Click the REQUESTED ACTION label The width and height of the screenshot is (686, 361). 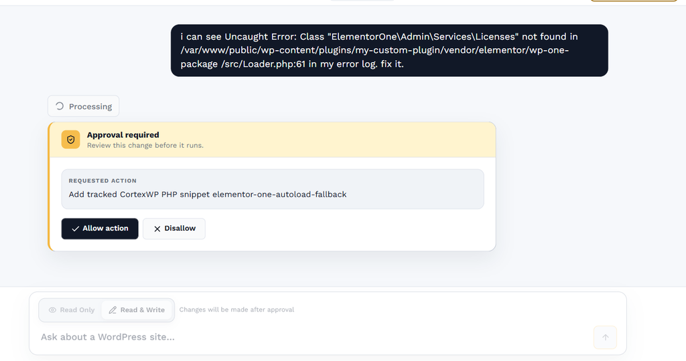(102, 180)
